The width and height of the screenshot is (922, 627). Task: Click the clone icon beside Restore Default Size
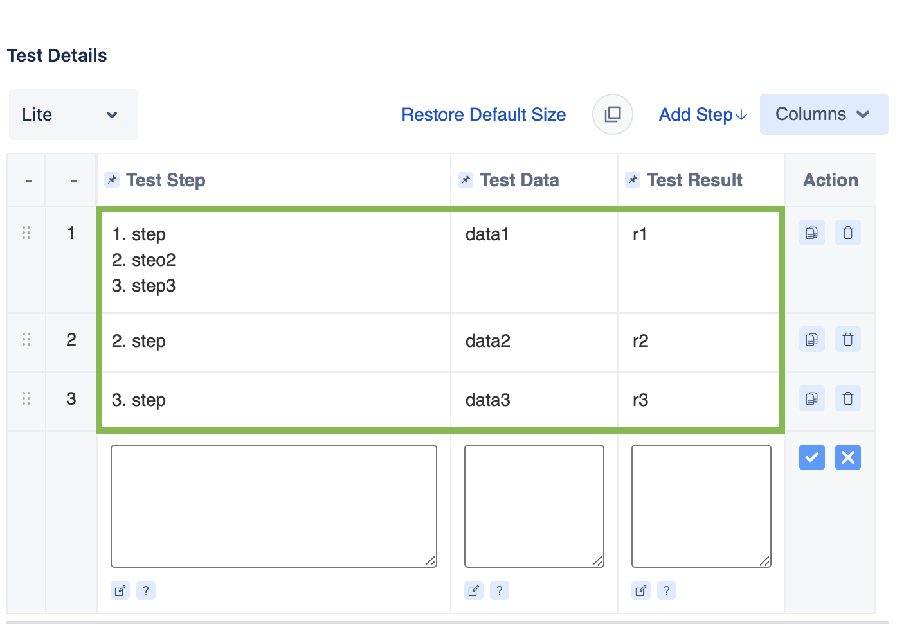612,114
